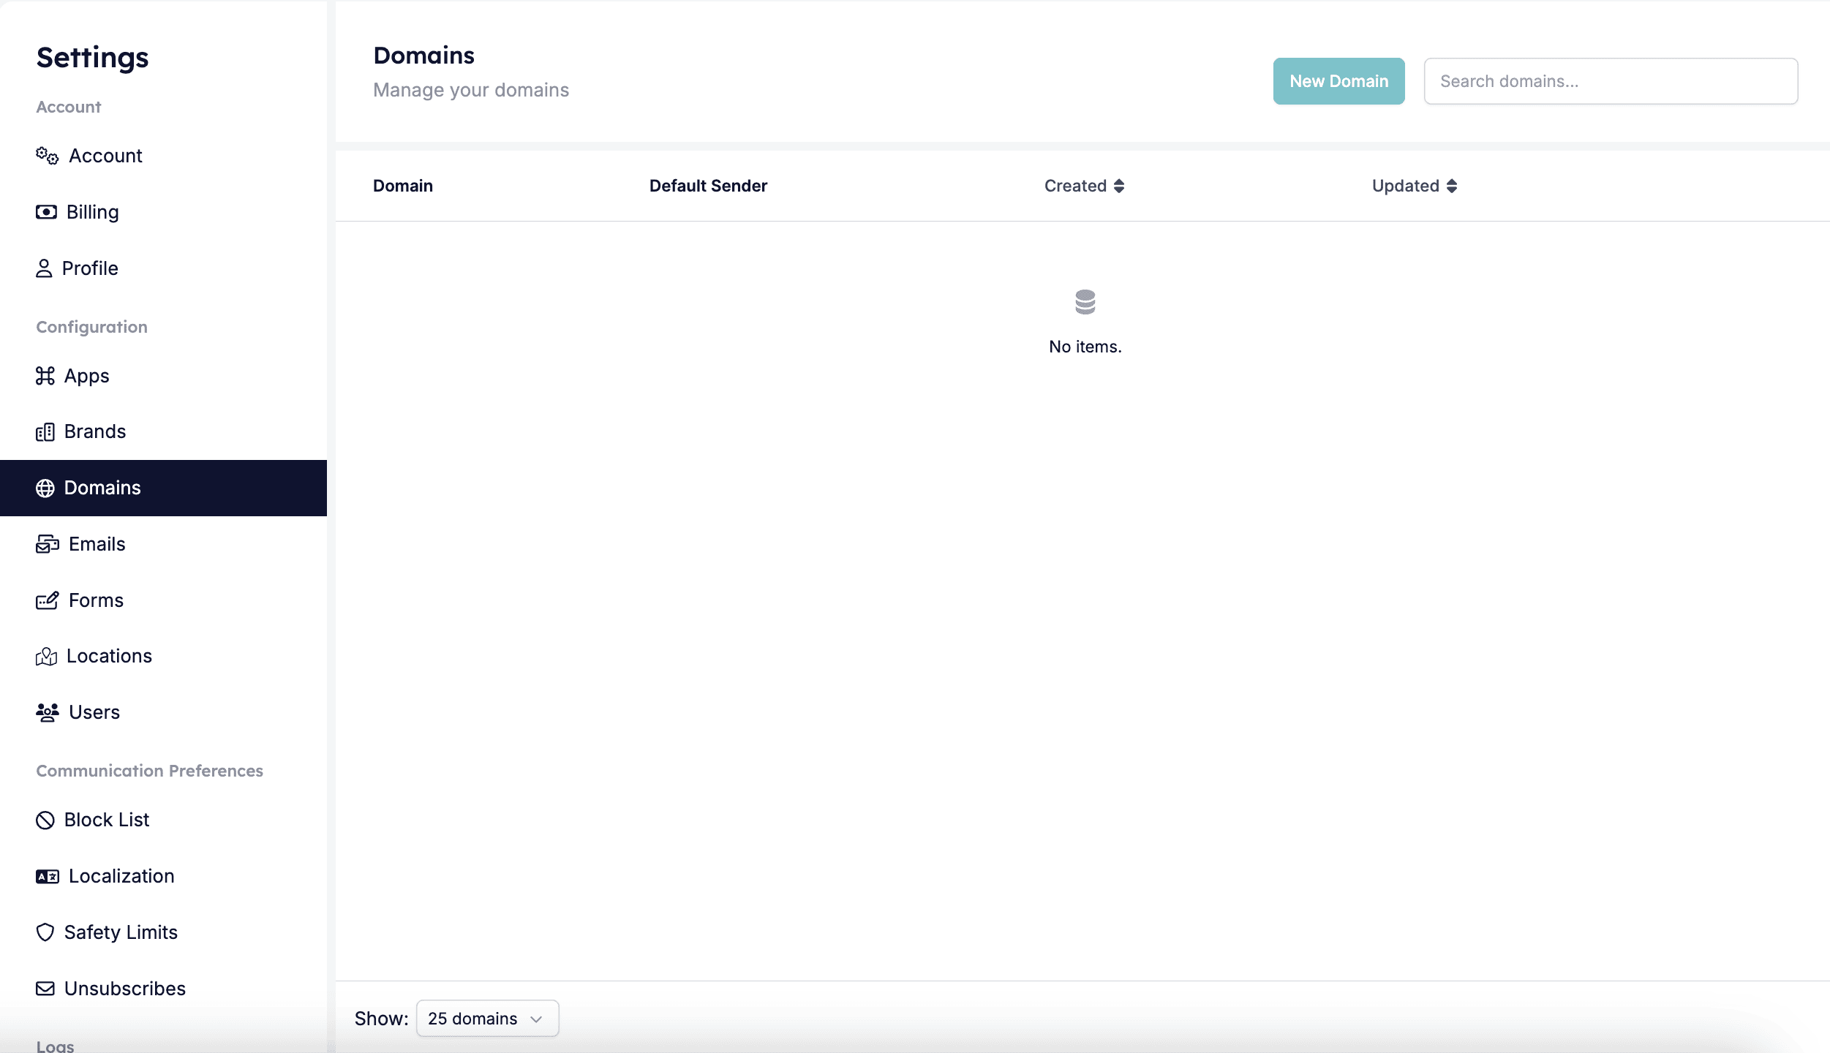Click the Created column header
The width and height of the screenshot is (1830, 1053).
pos(1084,186)
